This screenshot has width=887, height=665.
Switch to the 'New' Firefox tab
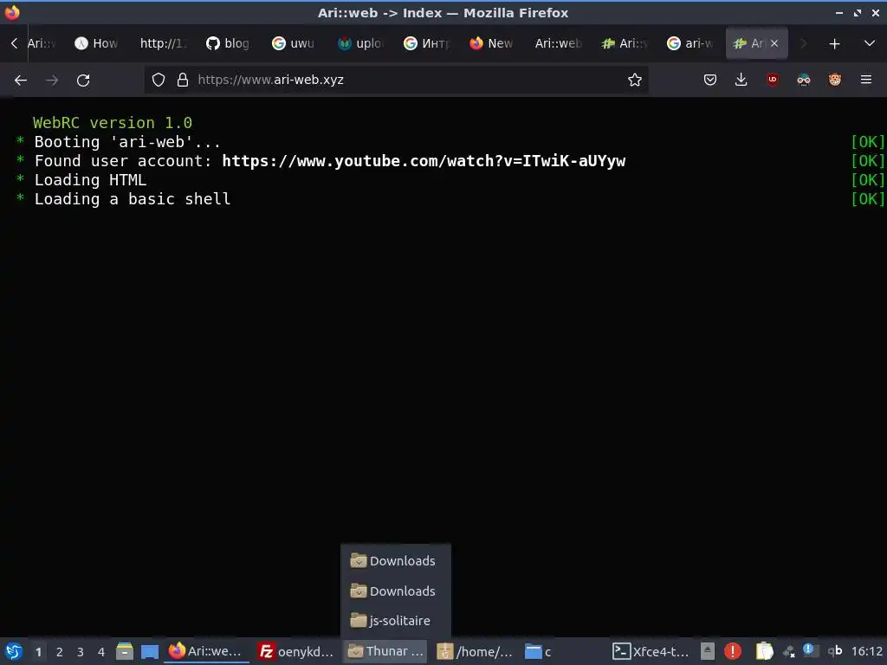(491, 43)
